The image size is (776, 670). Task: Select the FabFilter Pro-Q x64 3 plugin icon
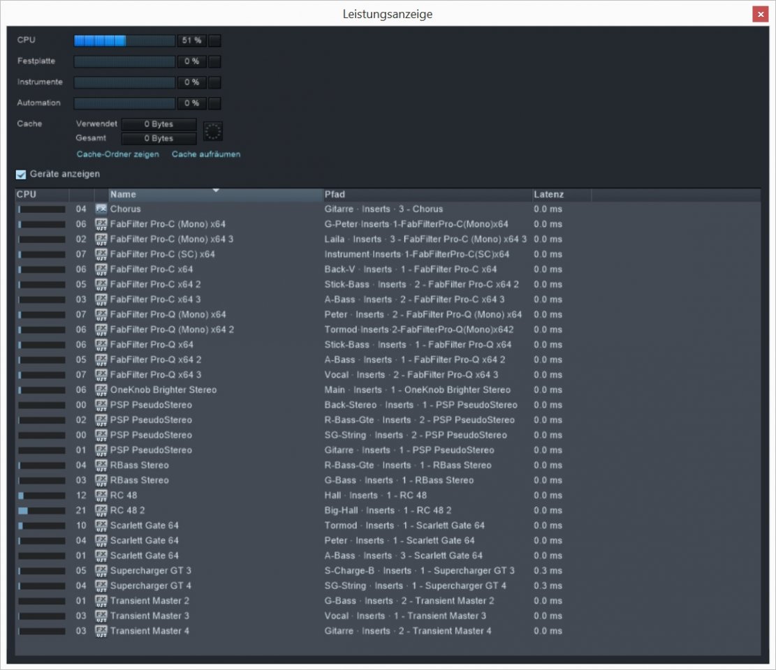coord(101,375)
